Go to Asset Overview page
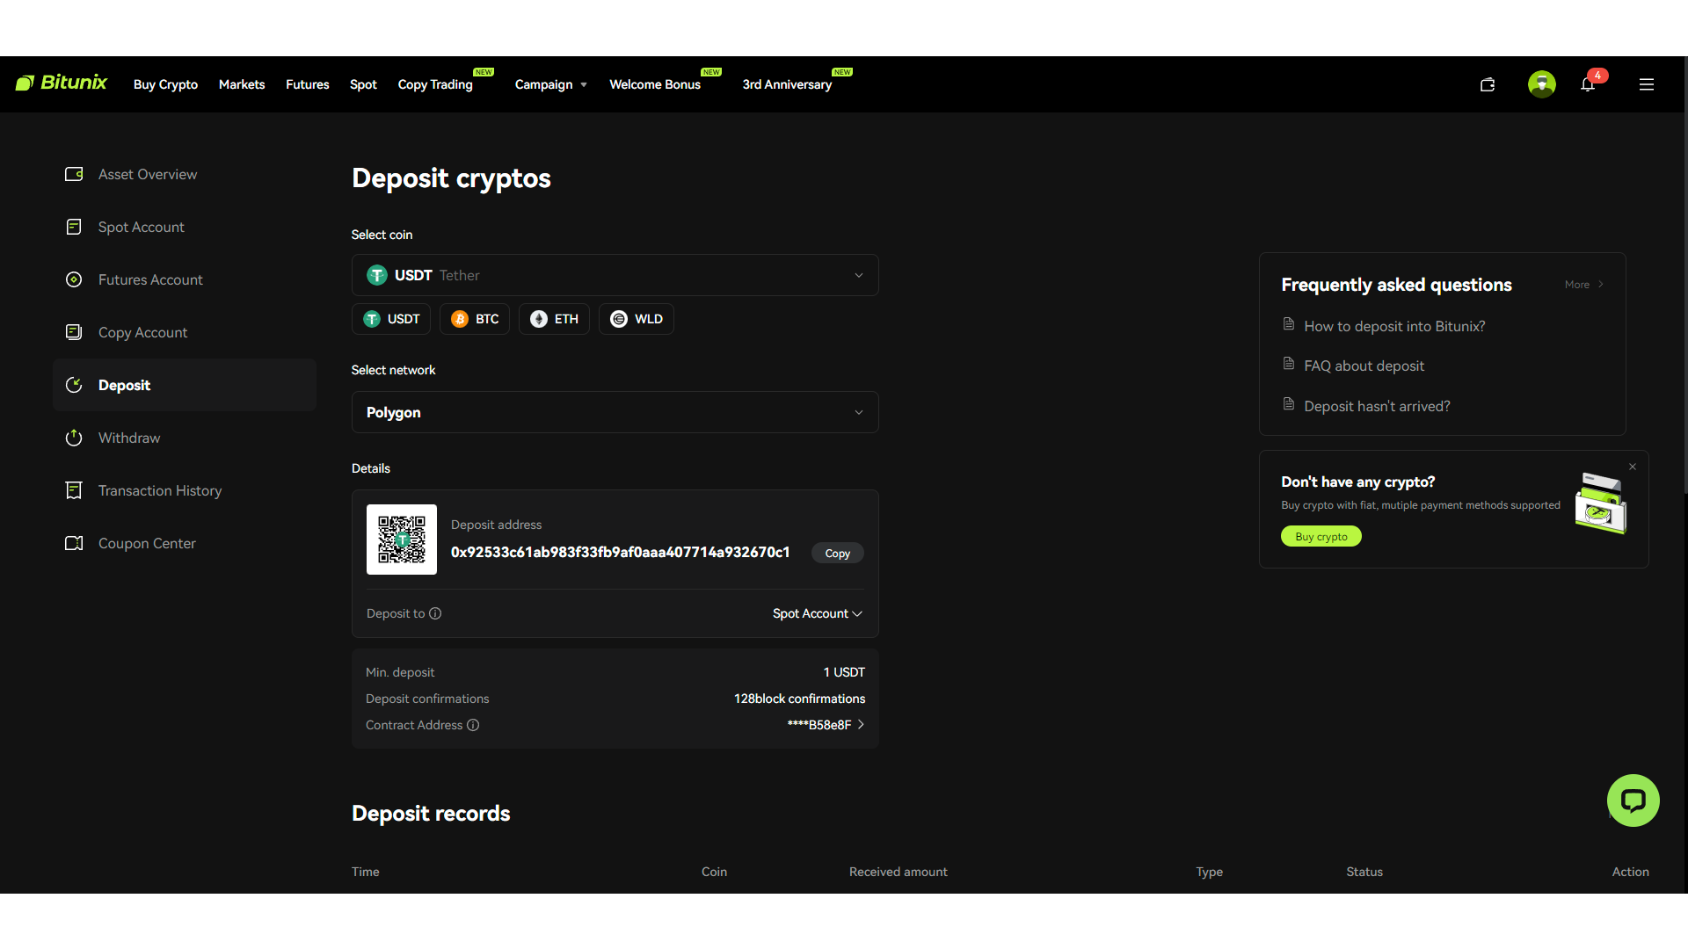1688x949 pixels. (x=185, y=174)
